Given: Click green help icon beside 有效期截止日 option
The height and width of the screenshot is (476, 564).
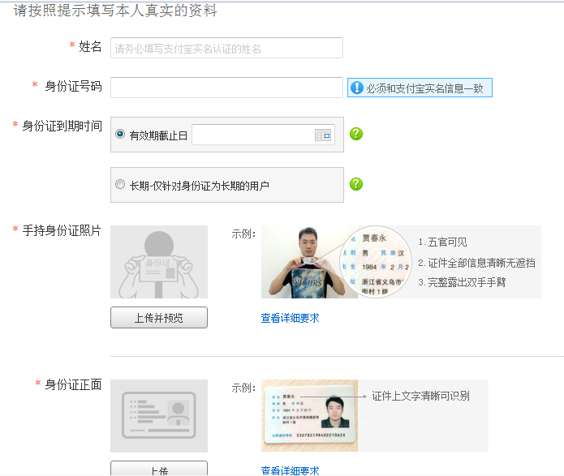Looking at the screenshot, I should (355, 134).
